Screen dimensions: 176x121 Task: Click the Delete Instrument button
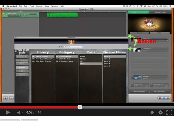tap(139, 91)
